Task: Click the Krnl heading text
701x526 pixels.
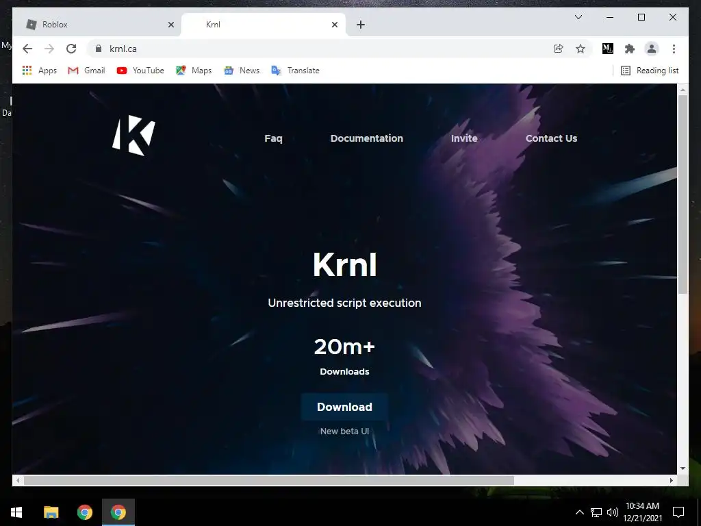Action: pos(345,265)
